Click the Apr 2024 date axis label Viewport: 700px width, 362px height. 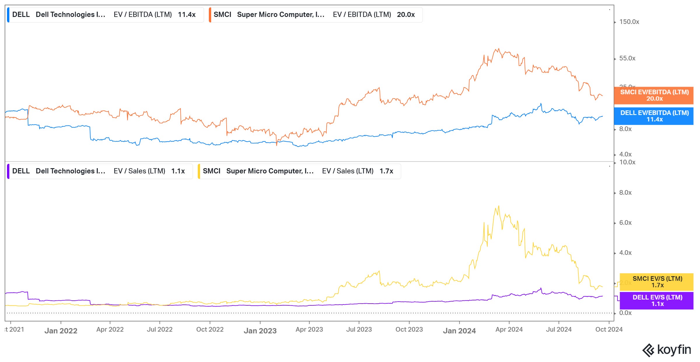[x=509, y=330]
